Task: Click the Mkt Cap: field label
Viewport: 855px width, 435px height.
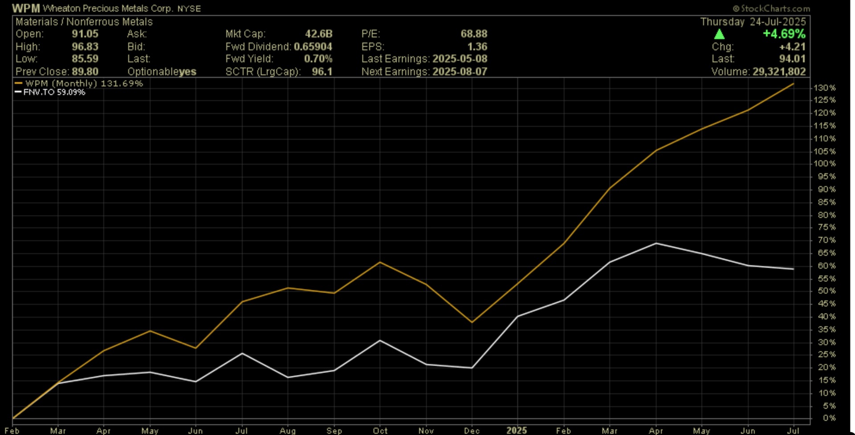Action: 245,34
